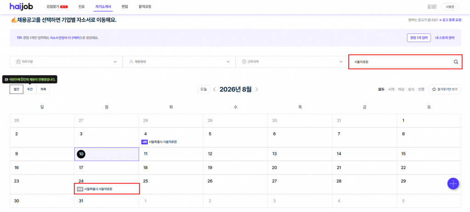Screen dimensions: 470x212
Task: Open the 합격코칭 menu
Action: 145,6
